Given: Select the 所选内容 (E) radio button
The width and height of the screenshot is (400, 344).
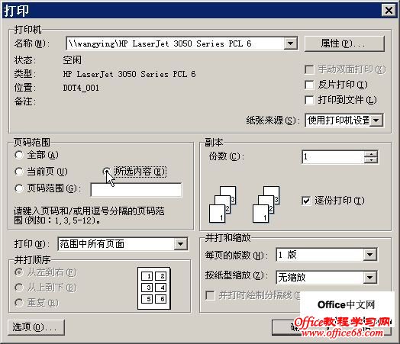Looking at the screenshot, I should [x=107, y=171].
